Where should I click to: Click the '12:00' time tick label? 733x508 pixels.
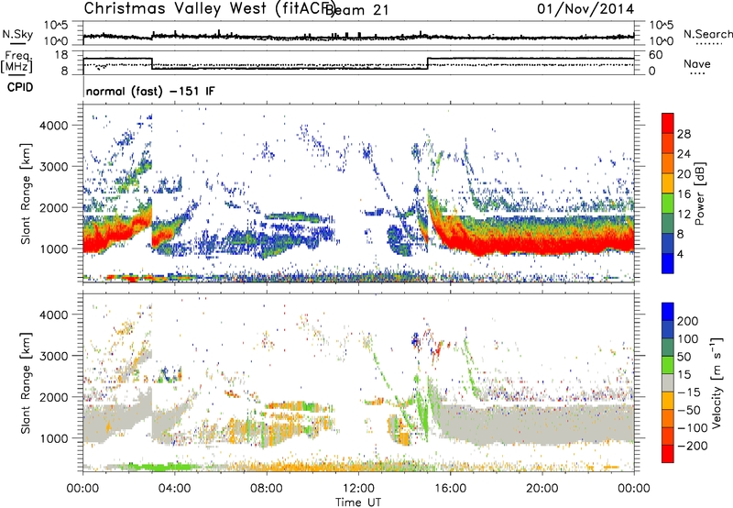[358, 489]
